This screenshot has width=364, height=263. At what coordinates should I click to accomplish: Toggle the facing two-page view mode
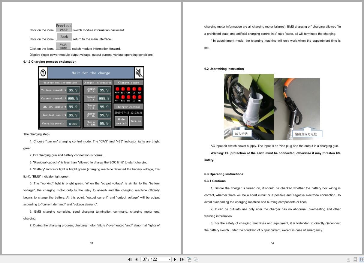[362, 259]
